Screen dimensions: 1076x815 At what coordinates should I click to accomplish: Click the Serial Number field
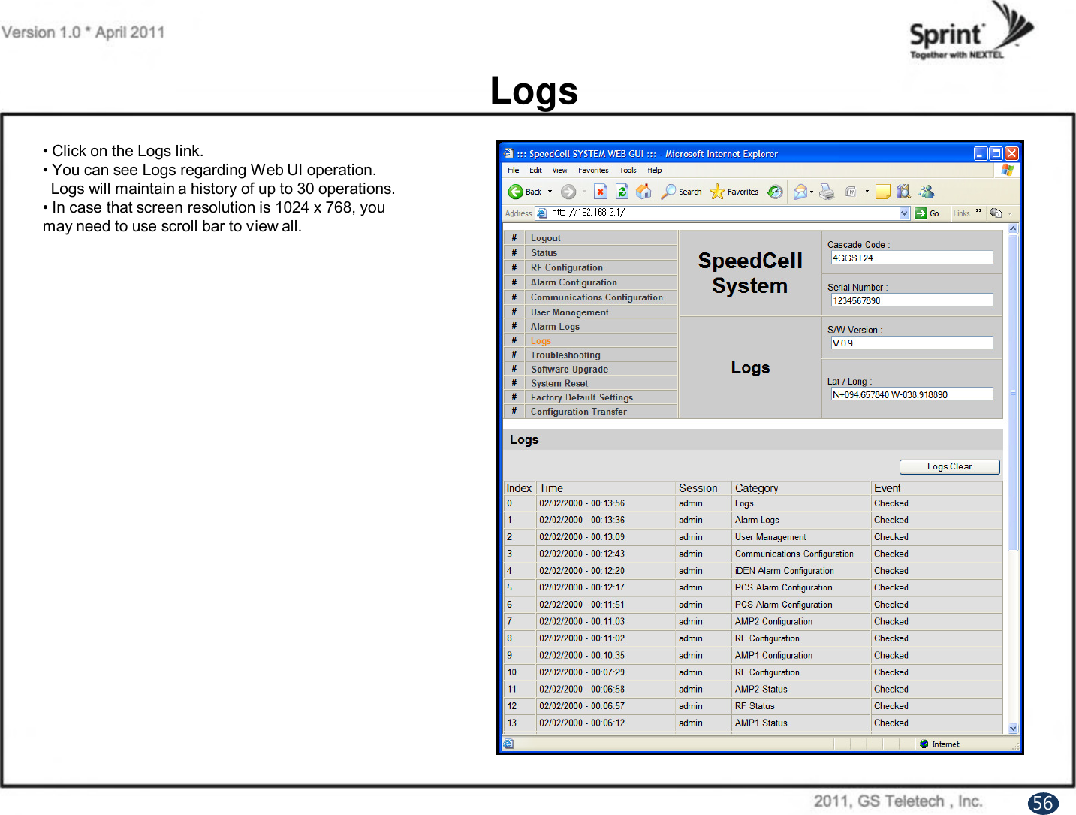[912, 300]
